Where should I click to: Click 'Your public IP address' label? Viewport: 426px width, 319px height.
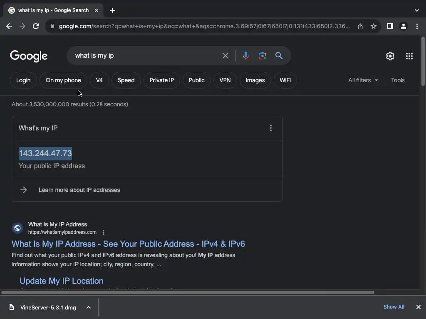point(52,166)
